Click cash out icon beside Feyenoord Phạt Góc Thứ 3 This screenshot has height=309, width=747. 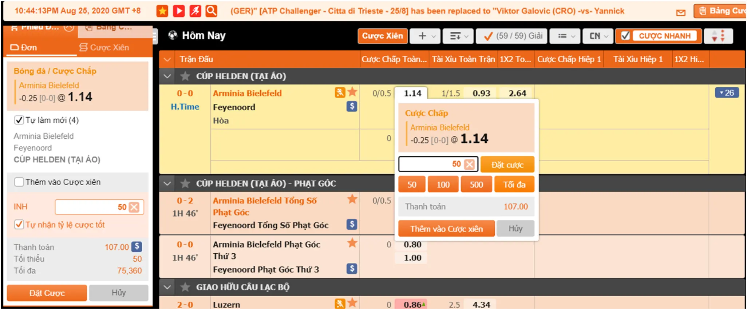coord(352,269)
